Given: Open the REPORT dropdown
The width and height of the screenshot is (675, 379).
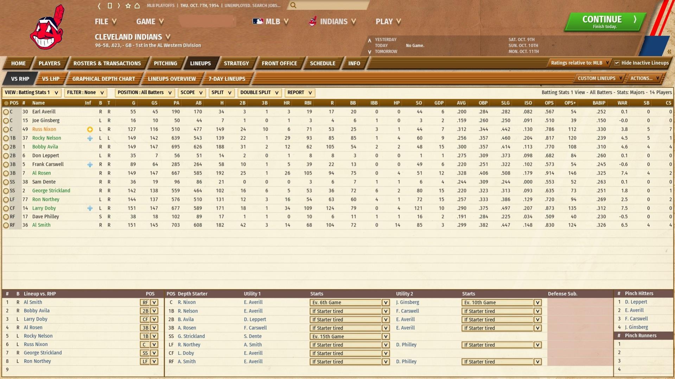Looking at the screenshot, I should click(300, 93).
